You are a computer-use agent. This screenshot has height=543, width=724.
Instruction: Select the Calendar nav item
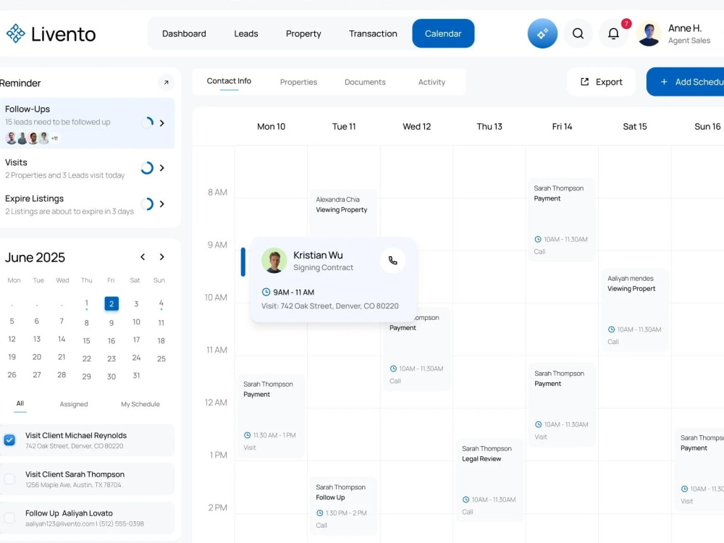443,33
